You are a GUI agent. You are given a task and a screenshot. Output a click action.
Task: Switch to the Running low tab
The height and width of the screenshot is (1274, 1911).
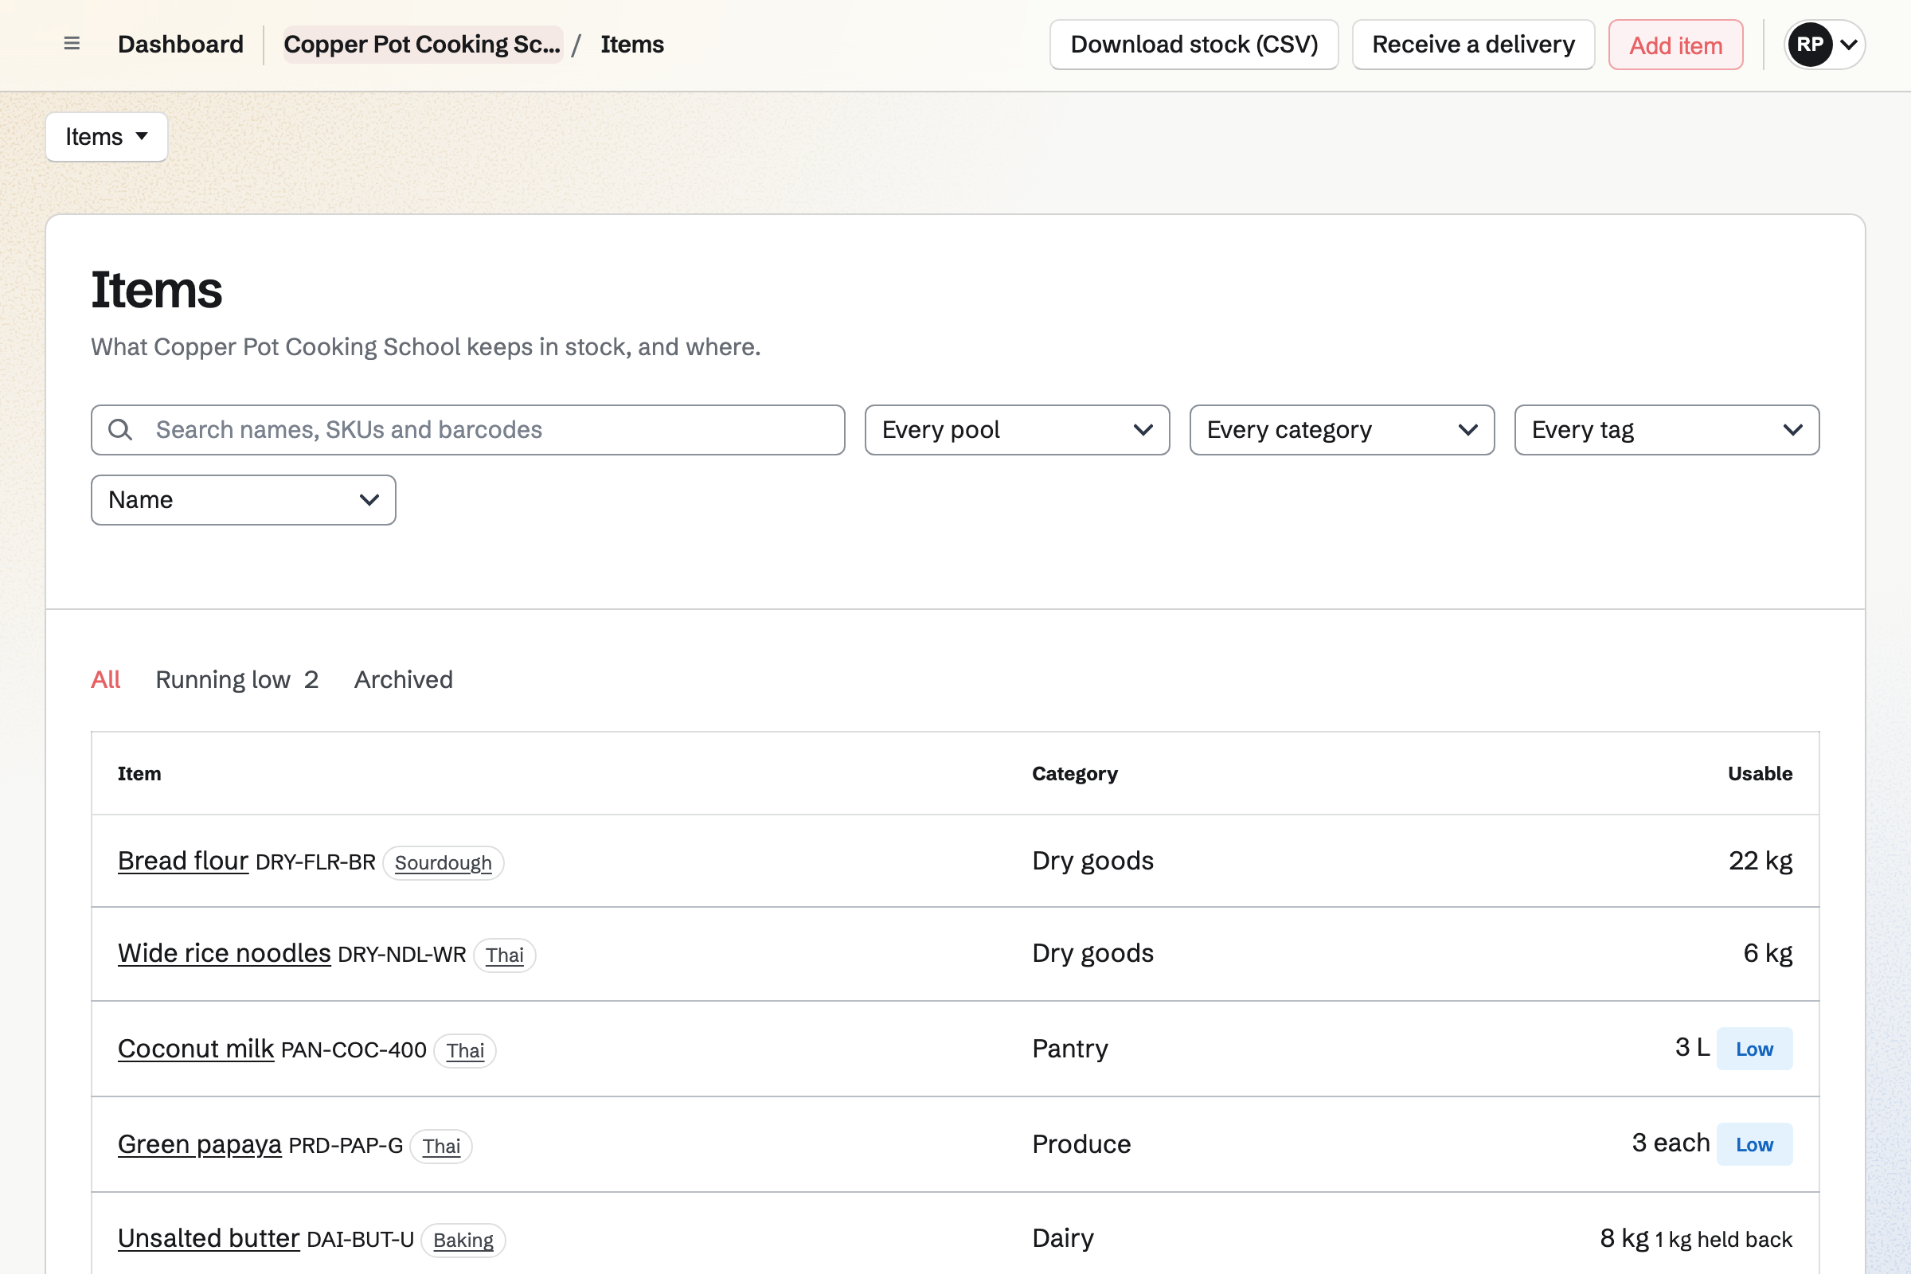coord(236,679)
